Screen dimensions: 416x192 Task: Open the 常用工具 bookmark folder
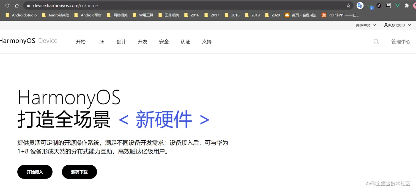coord(143,15)
